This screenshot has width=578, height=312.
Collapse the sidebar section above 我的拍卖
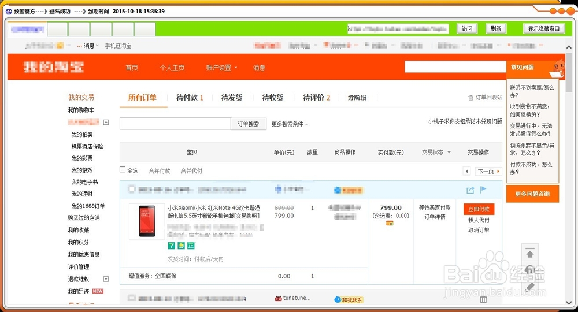coord(106,122)
